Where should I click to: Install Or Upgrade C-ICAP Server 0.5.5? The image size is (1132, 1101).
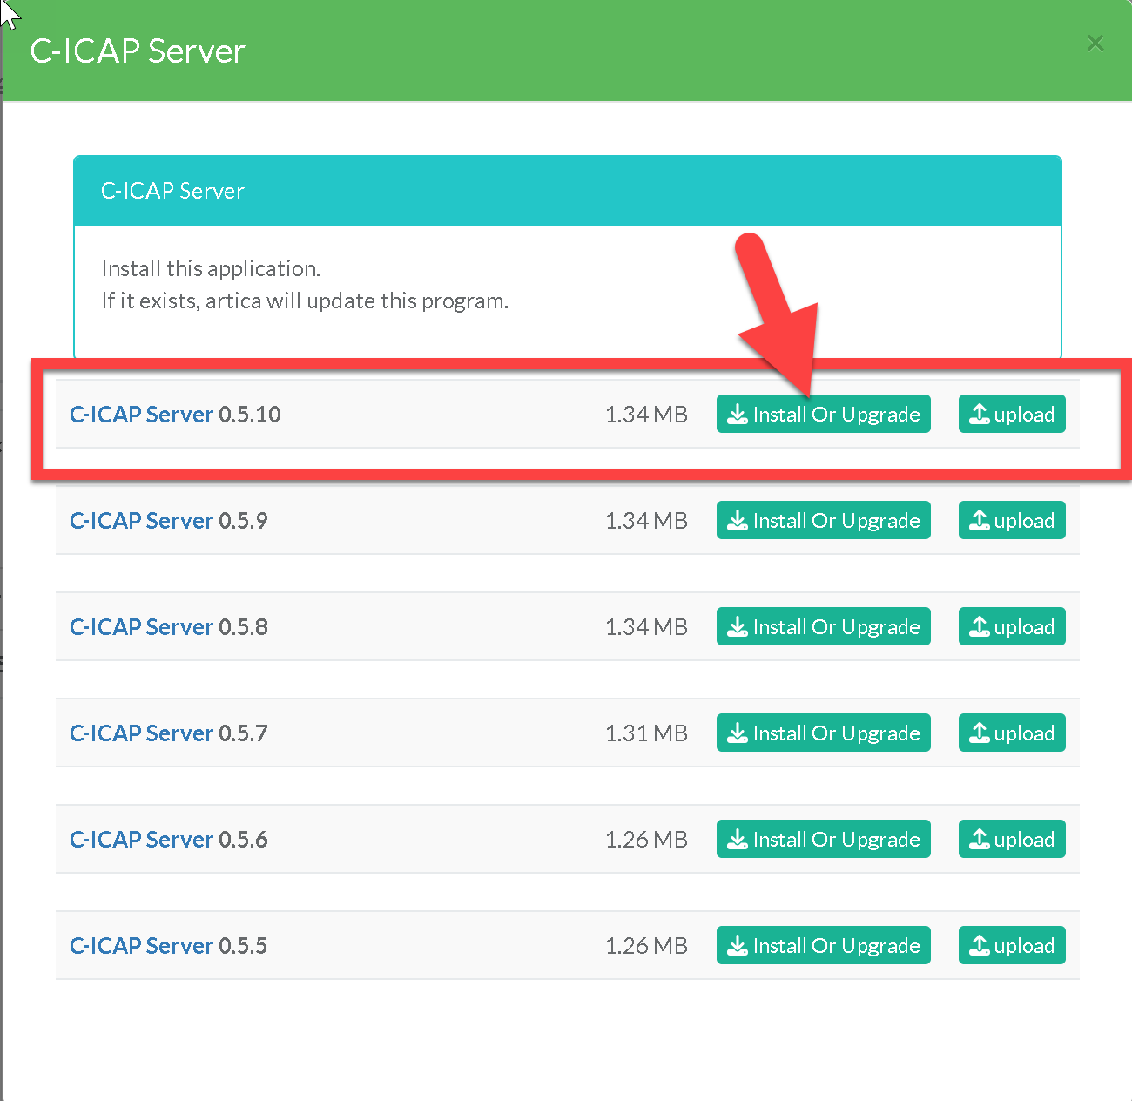point(823,946)
